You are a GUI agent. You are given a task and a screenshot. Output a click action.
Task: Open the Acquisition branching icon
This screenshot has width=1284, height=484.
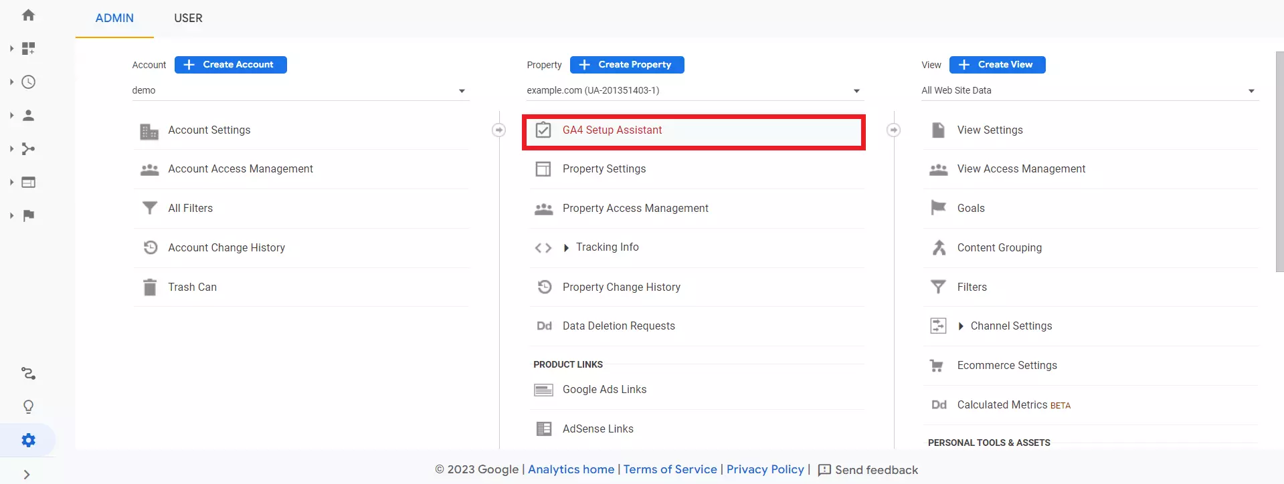pos(28,148)
